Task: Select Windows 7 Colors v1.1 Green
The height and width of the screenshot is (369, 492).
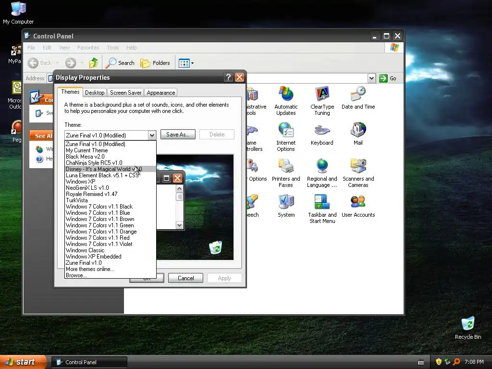Action: click(x=110, y=225)
